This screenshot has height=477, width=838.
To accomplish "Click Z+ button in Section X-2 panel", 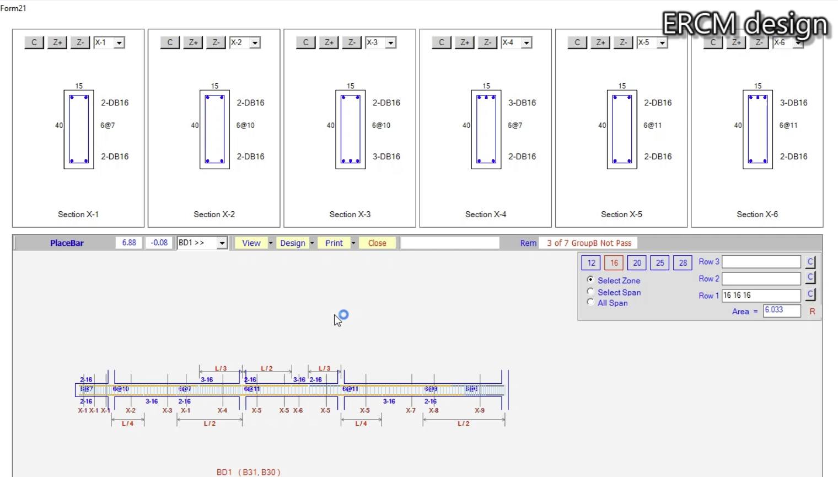I will click(x=193, y=42).
